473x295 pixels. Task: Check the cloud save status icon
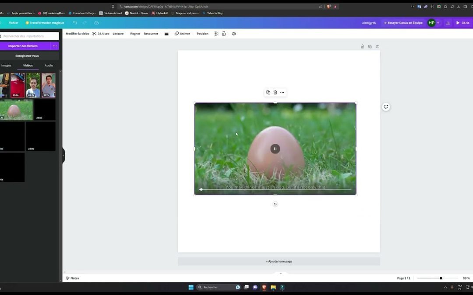[x=96, y=23]
